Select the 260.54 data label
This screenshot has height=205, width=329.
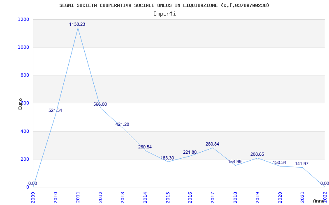point(145,147)
